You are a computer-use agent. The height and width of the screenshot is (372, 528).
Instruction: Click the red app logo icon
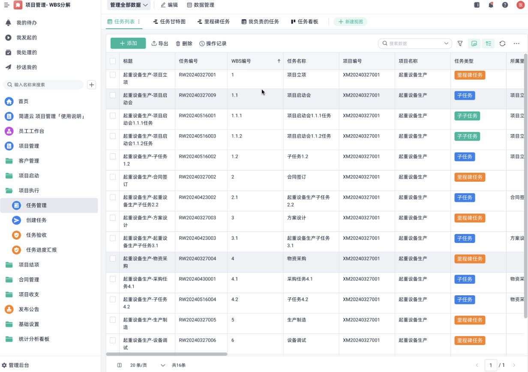coord(18,5)
